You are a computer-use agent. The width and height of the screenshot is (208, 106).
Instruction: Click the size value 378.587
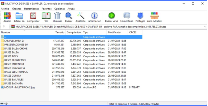pos(60,87)
